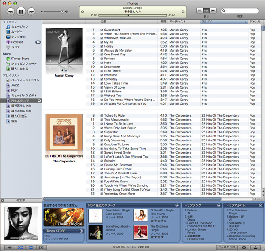Hide the artwork viewer panel button
The width and height of the screenshot is (265, 251).
coord(42,247)
